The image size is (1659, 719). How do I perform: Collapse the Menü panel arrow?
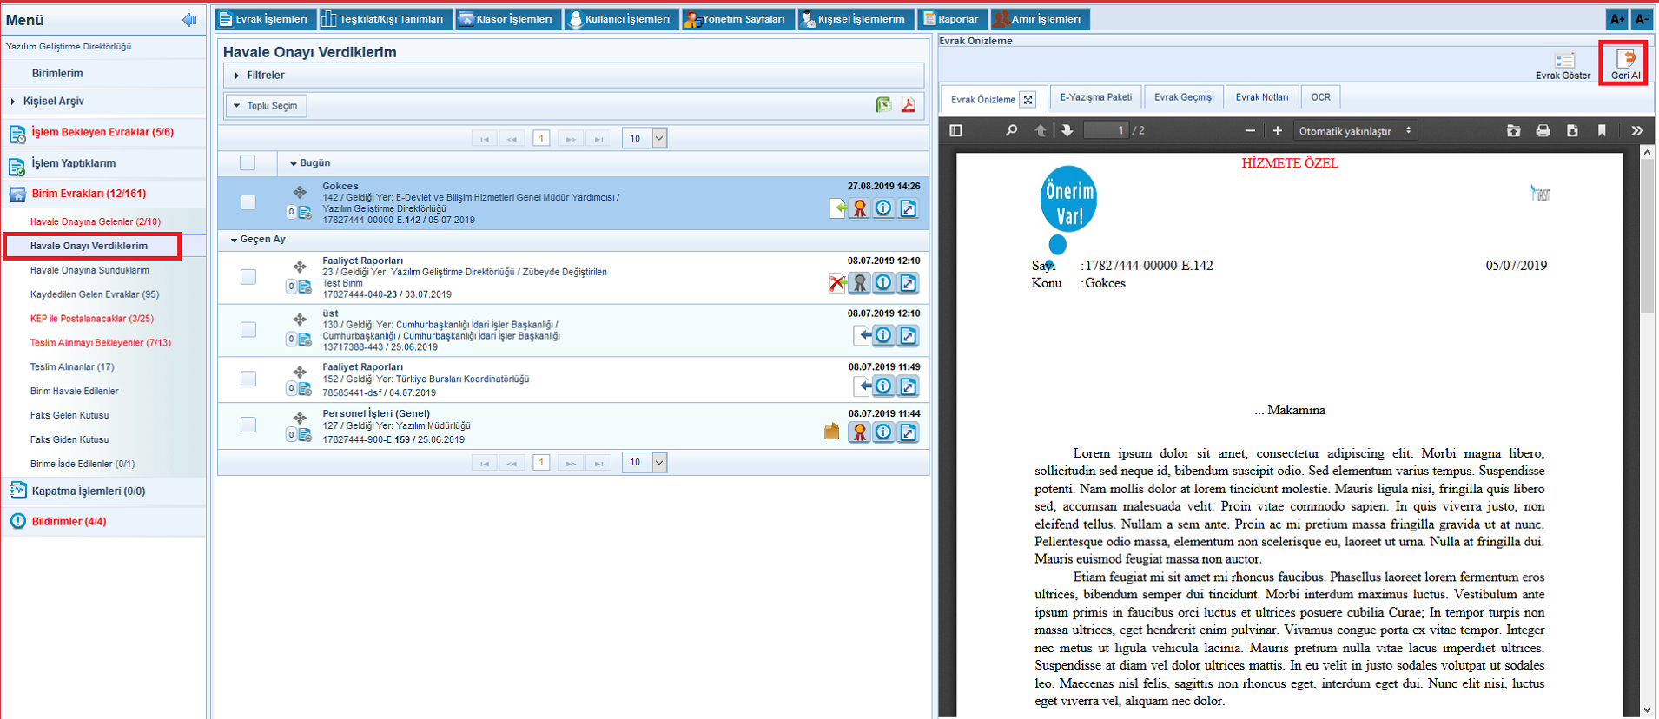pyautogui.click(x=189, y=20)
